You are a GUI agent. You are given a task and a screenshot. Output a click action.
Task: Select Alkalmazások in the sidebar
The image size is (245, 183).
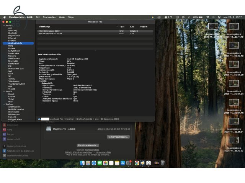[14, 107]
